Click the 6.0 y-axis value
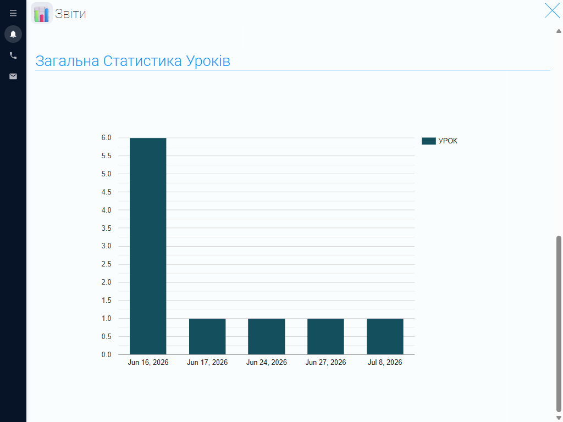563x422 pixels. coord(106,138)
